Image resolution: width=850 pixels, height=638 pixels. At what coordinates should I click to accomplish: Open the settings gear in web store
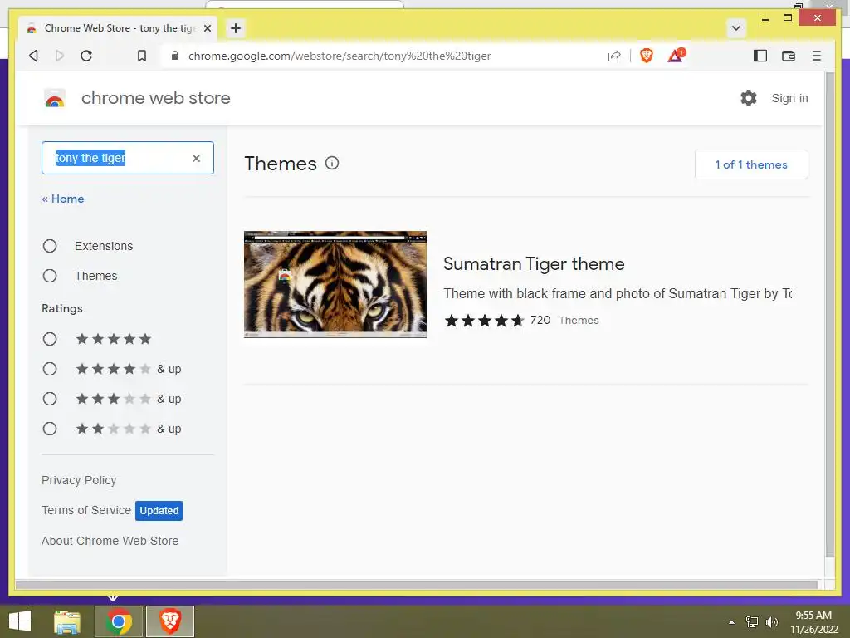coord(749,98)
